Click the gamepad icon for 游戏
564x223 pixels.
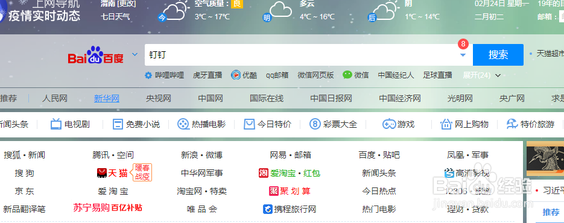pyautogui.click(x=389, y=124)
